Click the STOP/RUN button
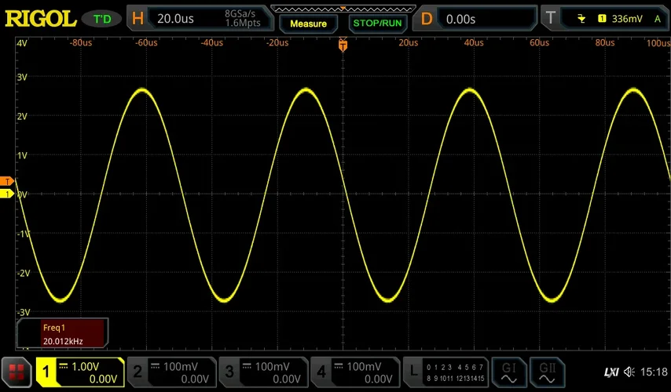Screen dimensions: 671x392 coord(377,23)
